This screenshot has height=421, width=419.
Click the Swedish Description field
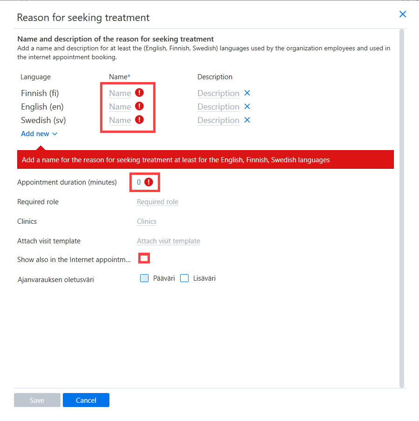(x=218, y=120)
